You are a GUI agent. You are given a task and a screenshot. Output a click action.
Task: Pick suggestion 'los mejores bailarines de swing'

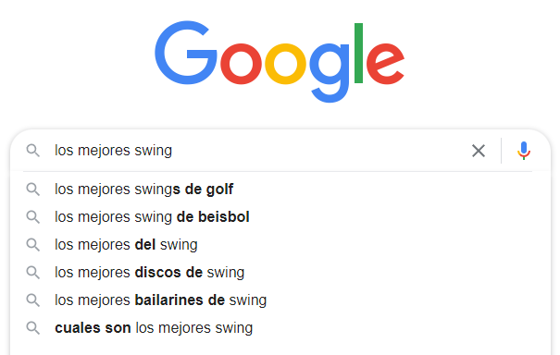(280, 300)
